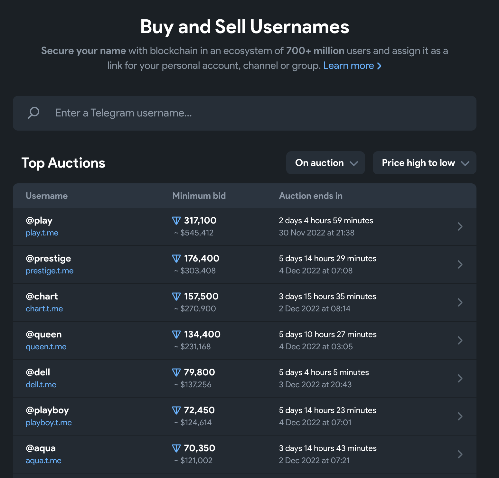
Task: Click the ~ $124,614 price estimate
Action: tap(193, 423)
